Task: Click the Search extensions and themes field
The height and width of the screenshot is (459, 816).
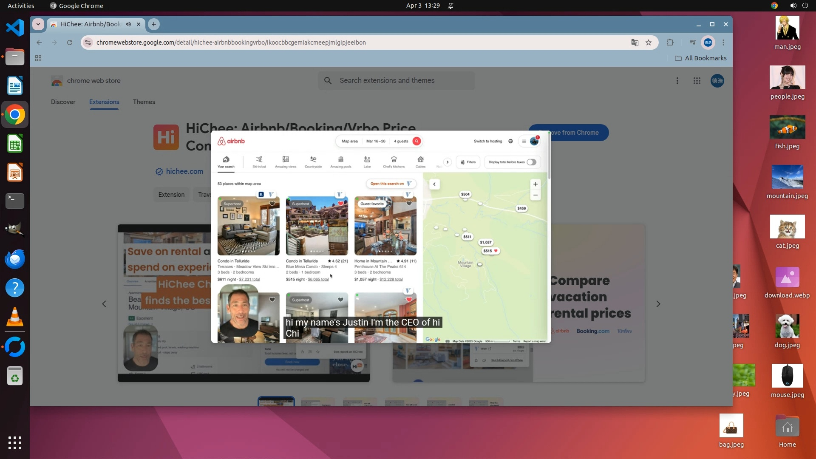Action: (396, 81)
